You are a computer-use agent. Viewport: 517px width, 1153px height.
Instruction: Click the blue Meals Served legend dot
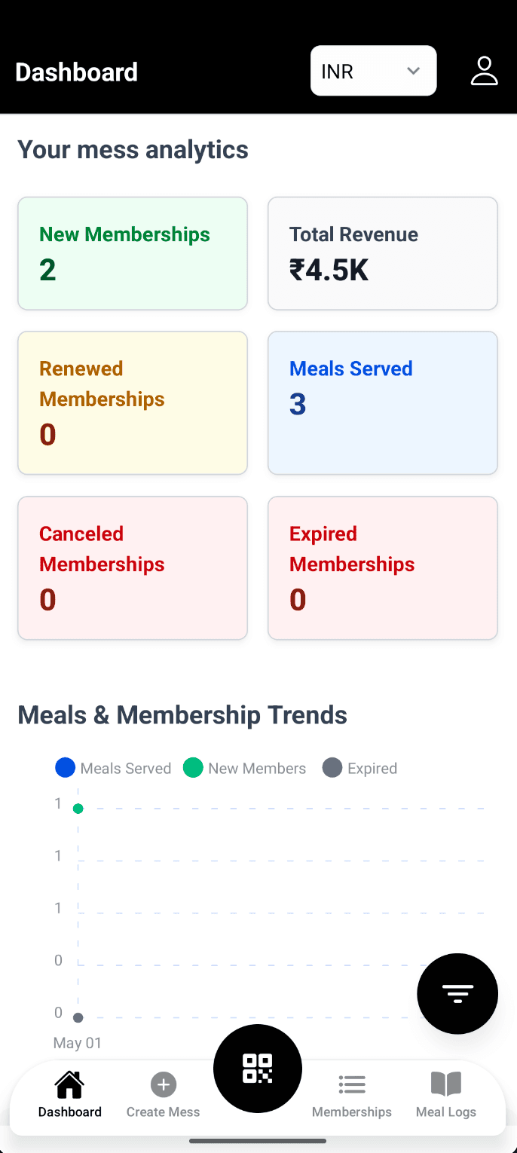click(66, 769)
